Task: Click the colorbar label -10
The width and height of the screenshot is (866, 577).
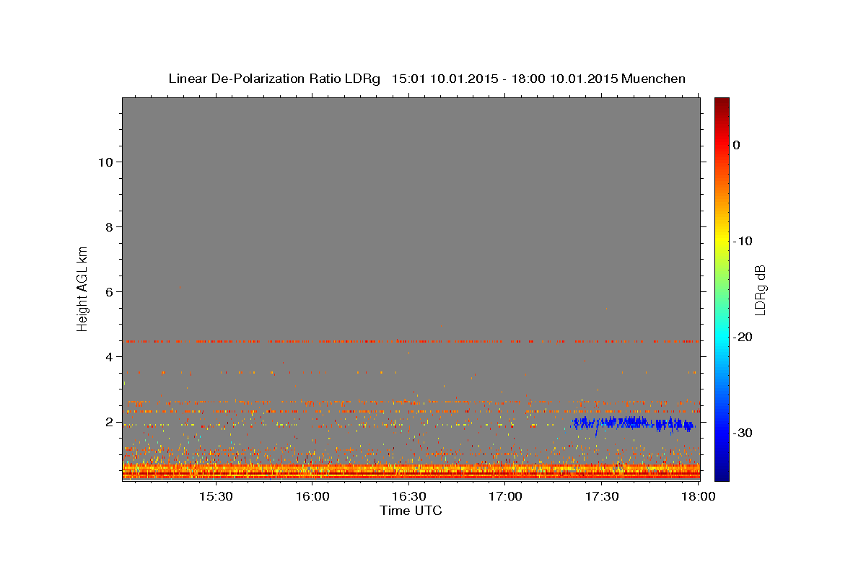Action: [x=743, y=241]
